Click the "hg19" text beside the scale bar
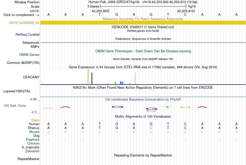The height and width of the screenshot is (165, 246). (192, 6)
